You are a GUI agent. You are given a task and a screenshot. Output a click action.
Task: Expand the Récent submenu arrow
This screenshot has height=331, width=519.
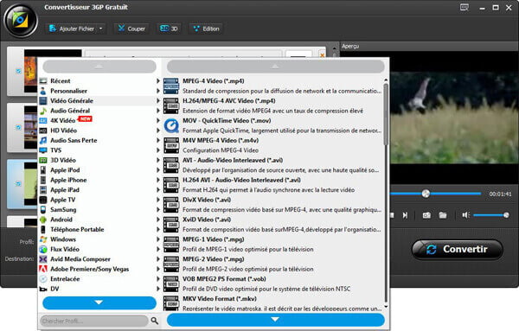158,81
